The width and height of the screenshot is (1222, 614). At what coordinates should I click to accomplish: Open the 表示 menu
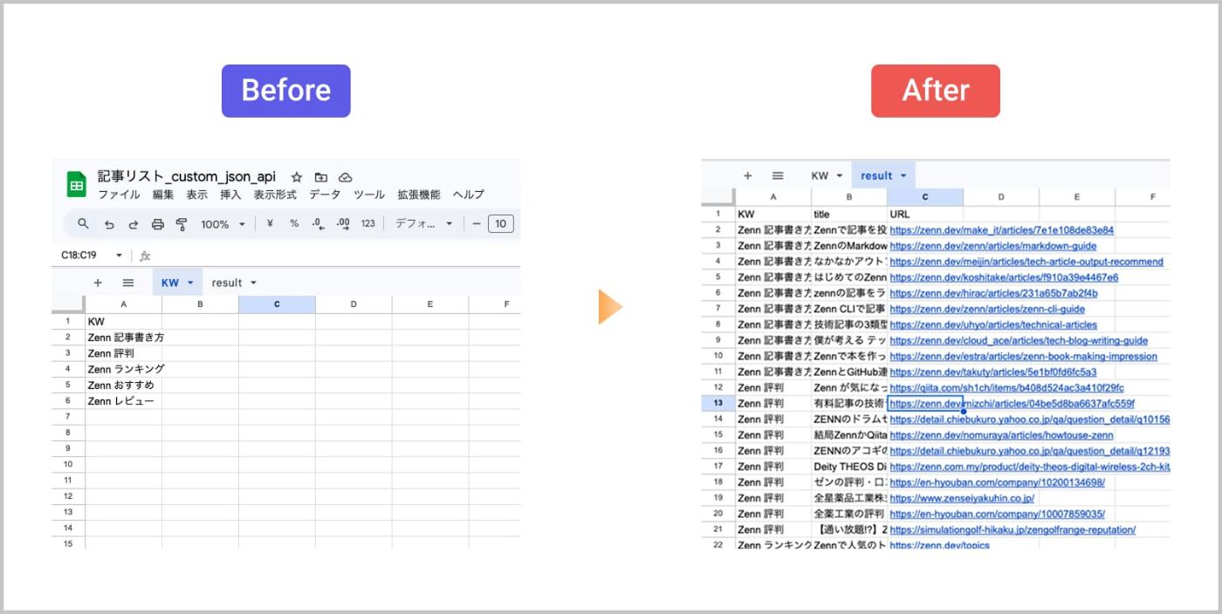tap(197, 194)
